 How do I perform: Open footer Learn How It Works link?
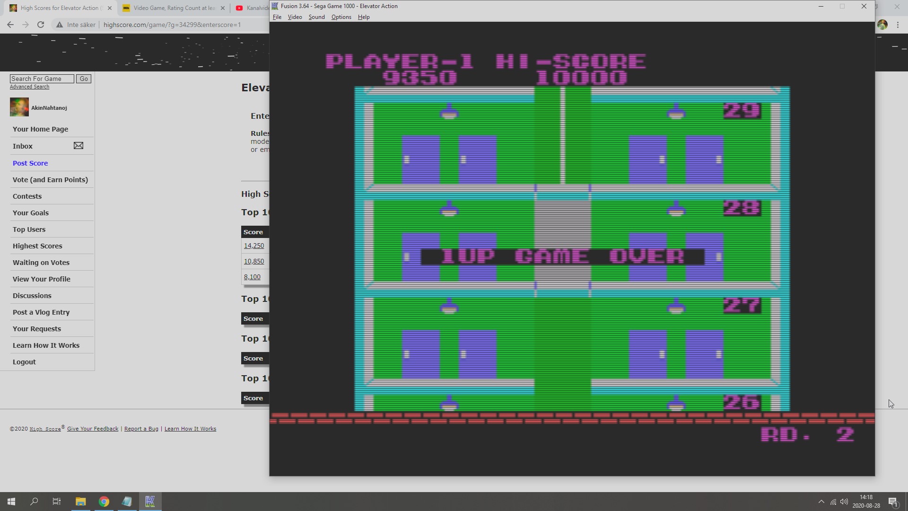pos(190,429)
